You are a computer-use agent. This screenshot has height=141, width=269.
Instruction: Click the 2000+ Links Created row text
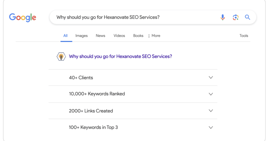point(91,111)
